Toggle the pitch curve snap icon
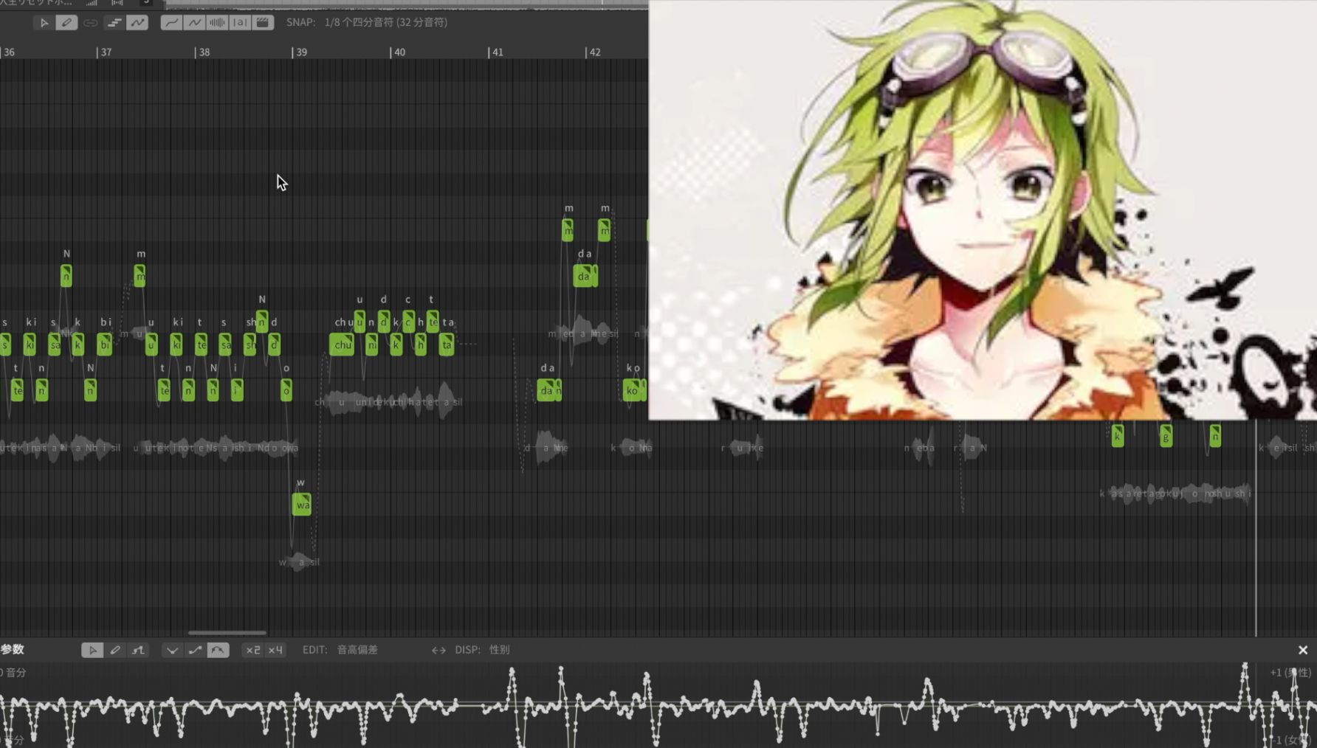 point(137,23)
